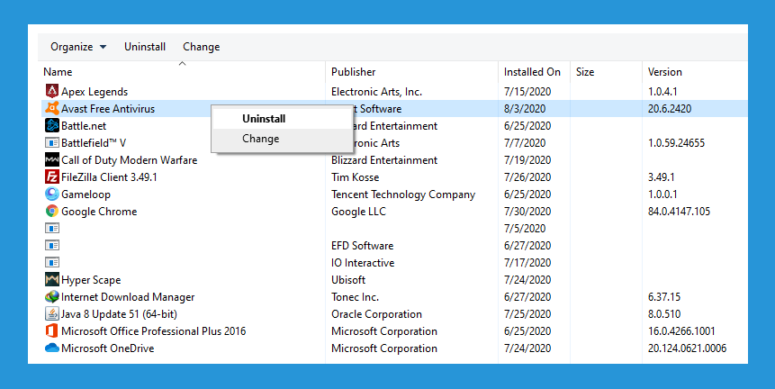Click install date 8/3/2020
Screen dimensions: 775x389
(x=525, y=109)
